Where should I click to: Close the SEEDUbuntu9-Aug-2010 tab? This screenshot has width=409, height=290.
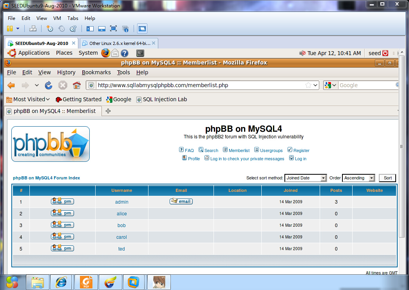[x=74, y=43]
